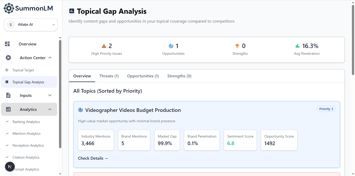Click the High Priority Issues warning icon
The image size is (355, 176).
click(104, 46)
